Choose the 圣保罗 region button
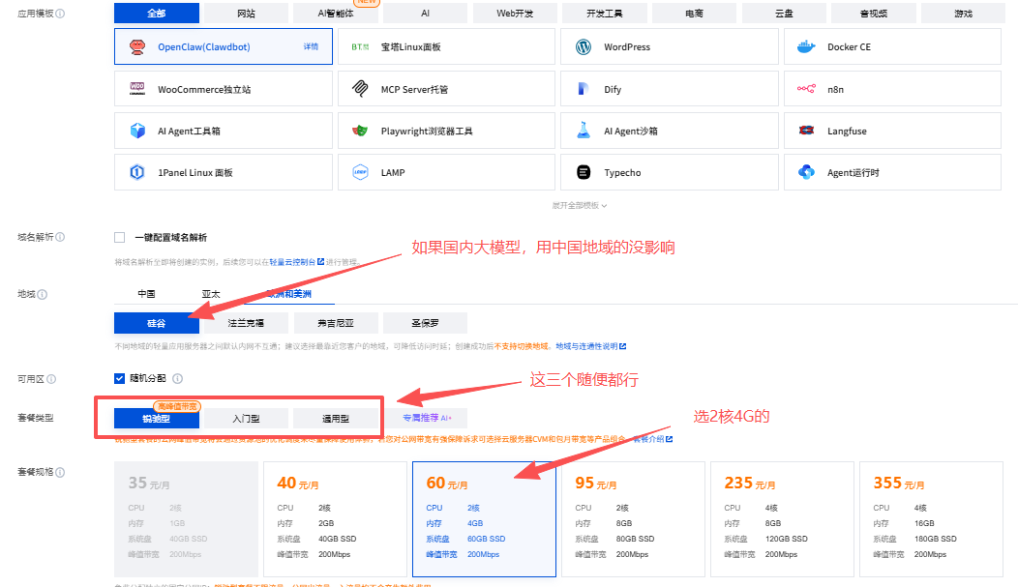This screenshot has height=587, width=1018. 425,323
